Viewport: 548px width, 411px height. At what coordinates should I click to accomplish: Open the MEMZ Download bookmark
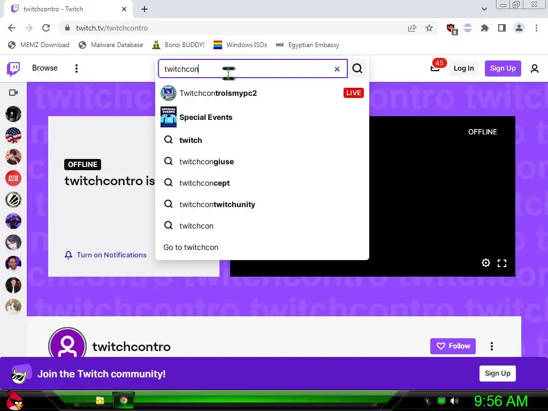click(x=39, y=45)
